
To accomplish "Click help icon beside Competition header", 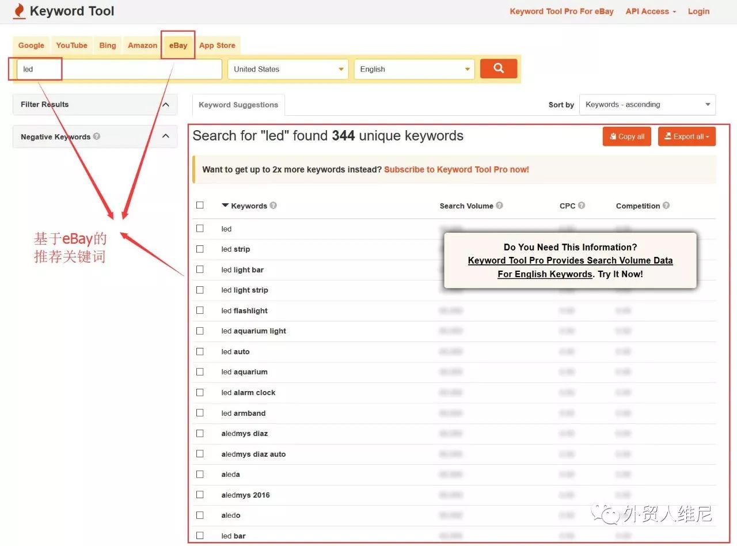I will 666,206.
